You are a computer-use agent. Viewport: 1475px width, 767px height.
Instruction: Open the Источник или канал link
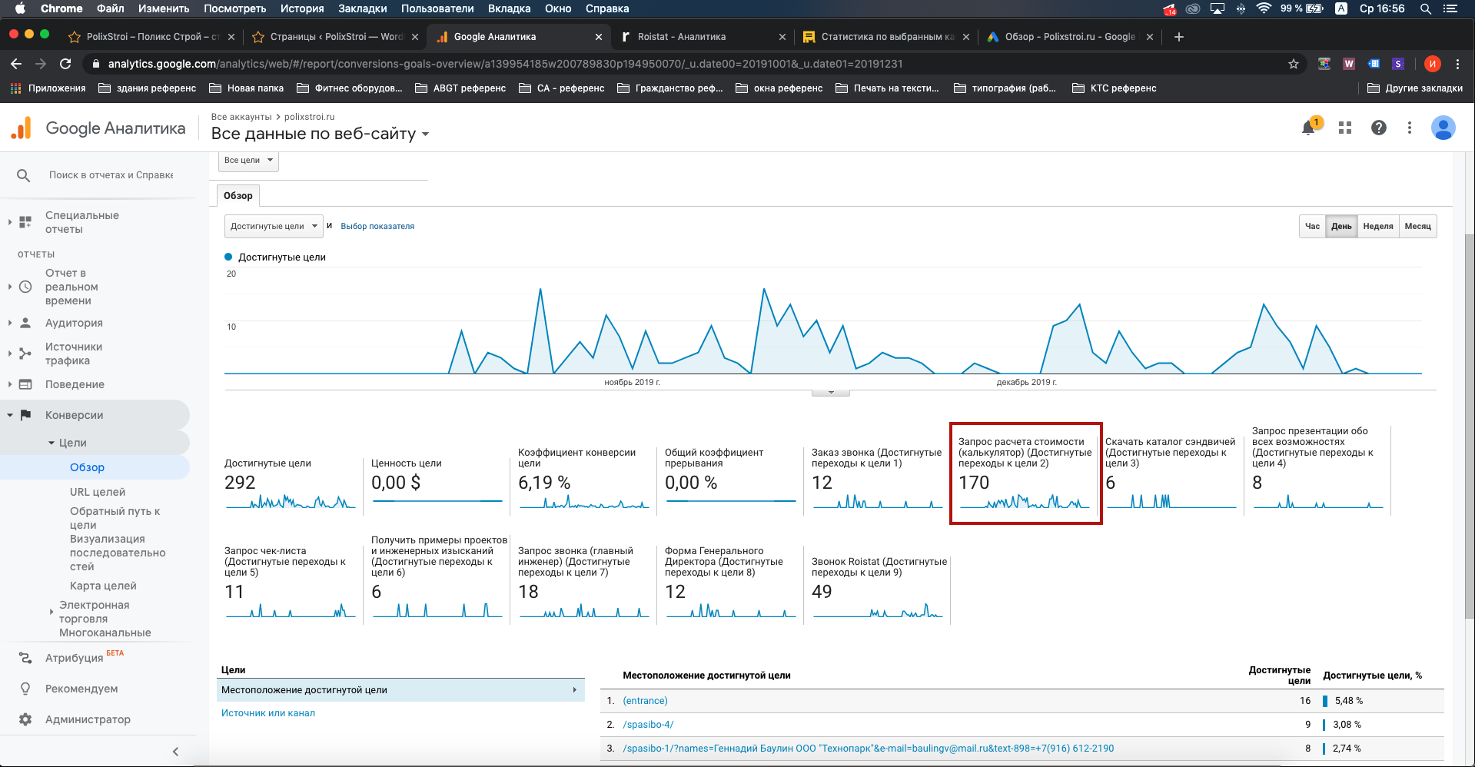(x=268, y=713)
